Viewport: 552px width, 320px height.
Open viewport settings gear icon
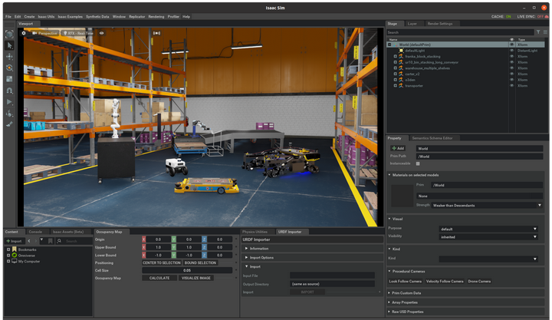[x=24, y=33]
